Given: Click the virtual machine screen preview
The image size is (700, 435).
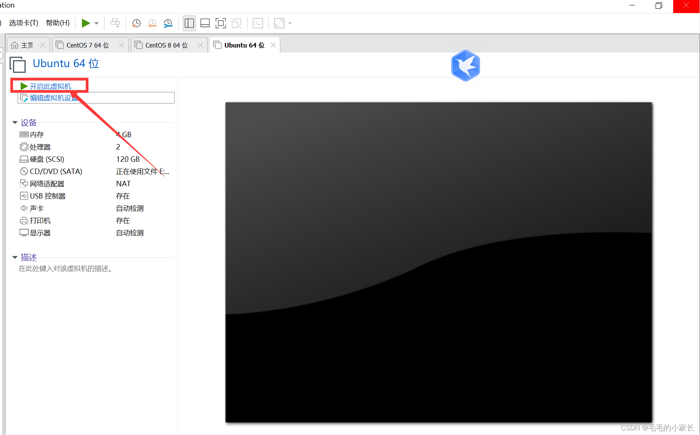Looking at the screenshot, I should point(438,262).
